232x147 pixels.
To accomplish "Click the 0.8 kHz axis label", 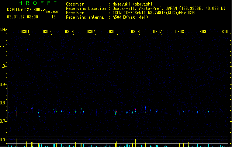I will click(3, 103).
